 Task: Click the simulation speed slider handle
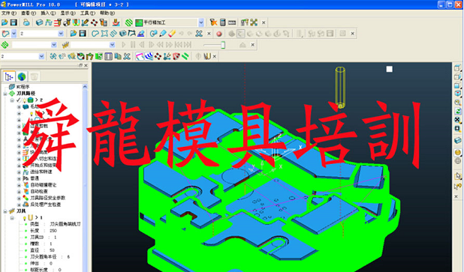[x=223, y=45]
